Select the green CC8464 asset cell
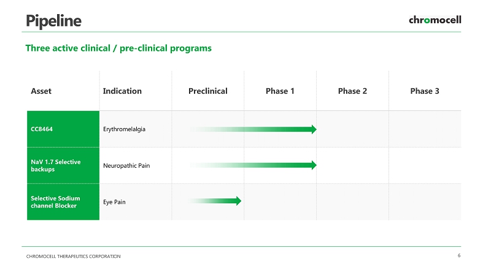Image resolution: width=491 pixels, height=275 pixels. [x=63, y=129]
